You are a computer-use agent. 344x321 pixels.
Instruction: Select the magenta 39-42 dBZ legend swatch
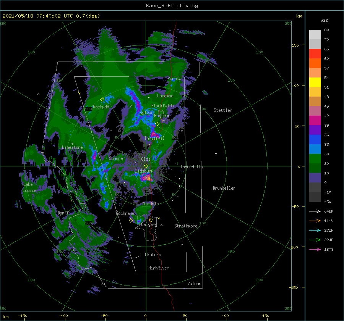tap(315, 121)
